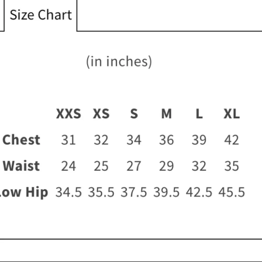Select chest value 36 under M
The image size is (262, 262).
tap(166, 140)
